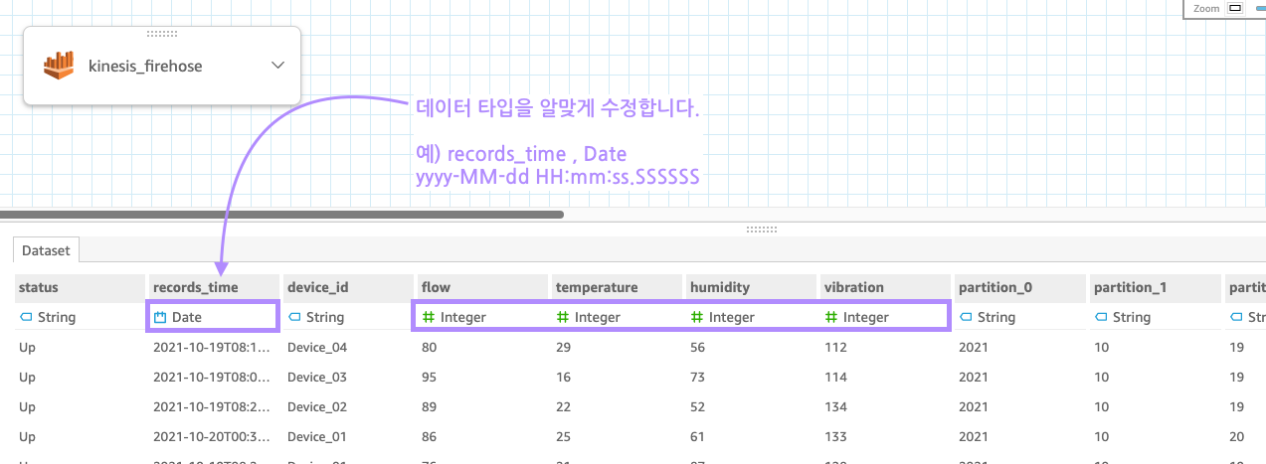Click the records_time cell in Device_03 row
The width and height of the screenshot is (1266, 464).
pyautogui.click(x=212, y=377)
